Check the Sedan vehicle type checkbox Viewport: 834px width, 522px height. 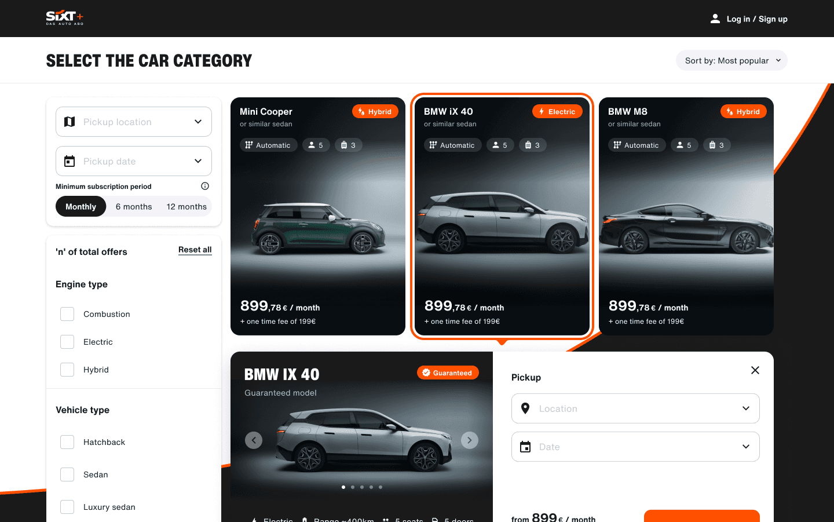67,474
